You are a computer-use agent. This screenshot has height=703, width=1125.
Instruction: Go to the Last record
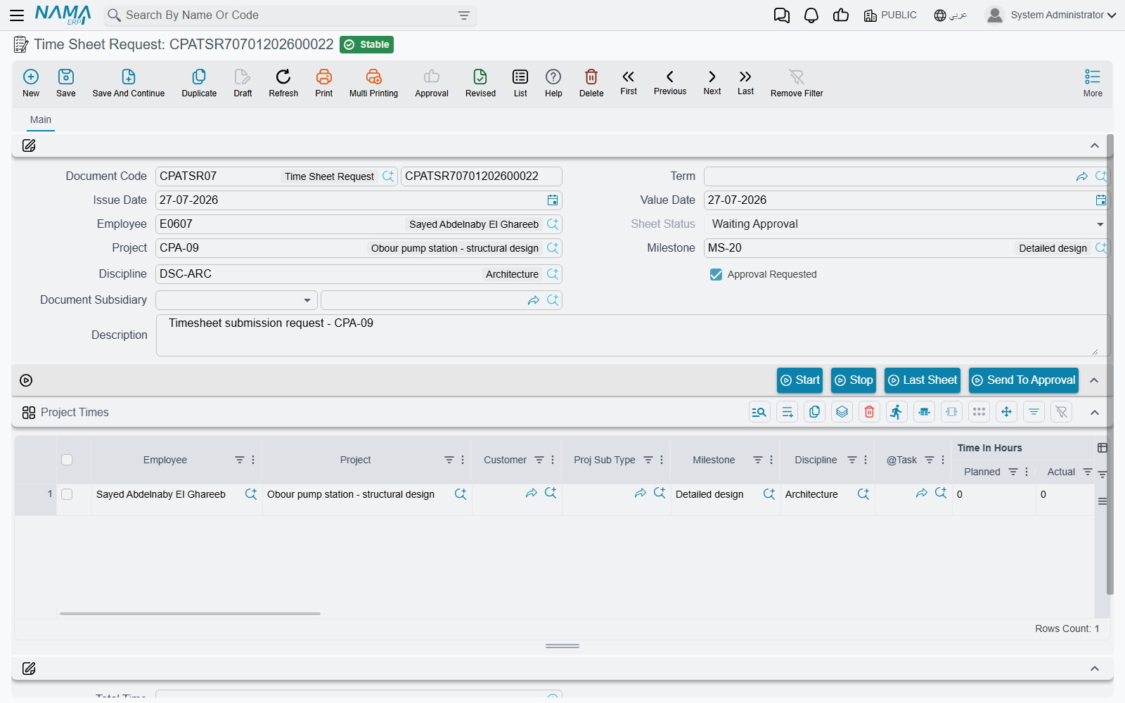click(745, 82)
